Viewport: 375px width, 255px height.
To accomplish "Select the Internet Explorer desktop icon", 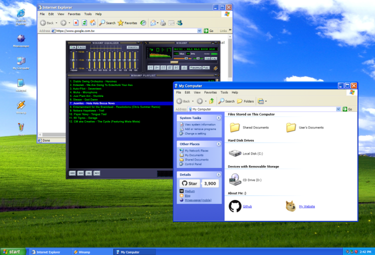I will (21, 13).
